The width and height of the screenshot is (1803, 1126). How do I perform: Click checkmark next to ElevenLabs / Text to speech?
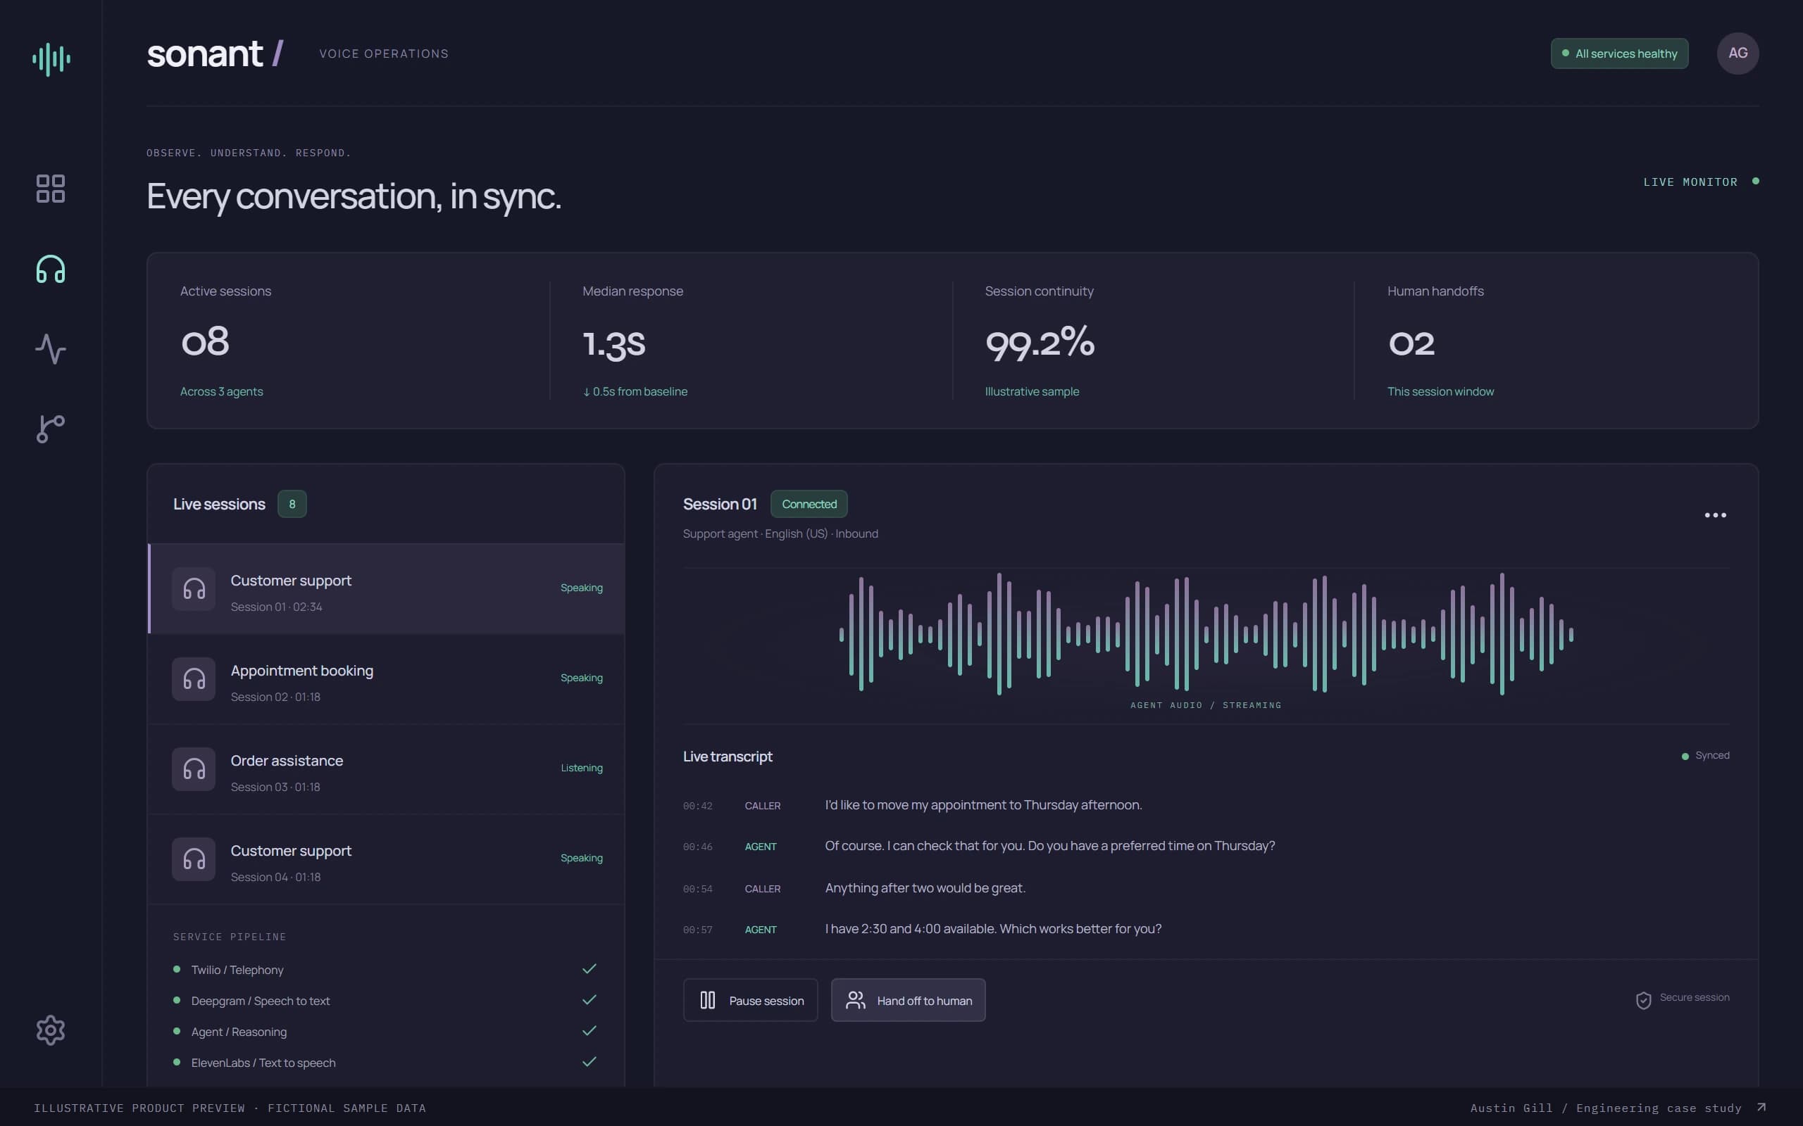point(589,1062)
